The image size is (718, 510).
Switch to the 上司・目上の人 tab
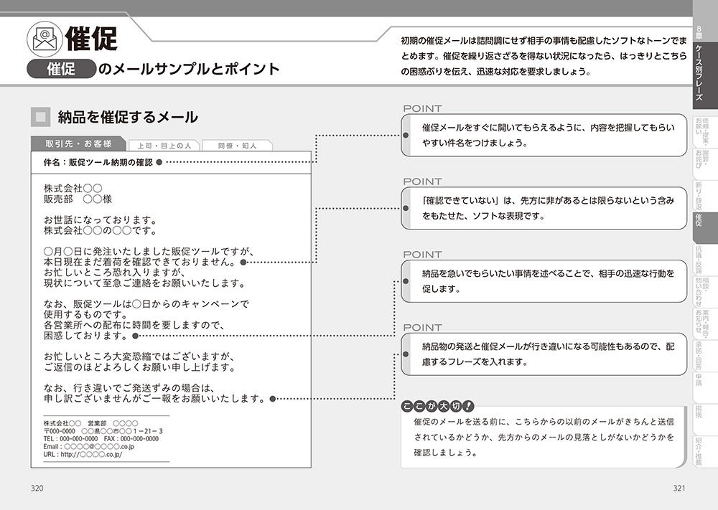[164, 145]
